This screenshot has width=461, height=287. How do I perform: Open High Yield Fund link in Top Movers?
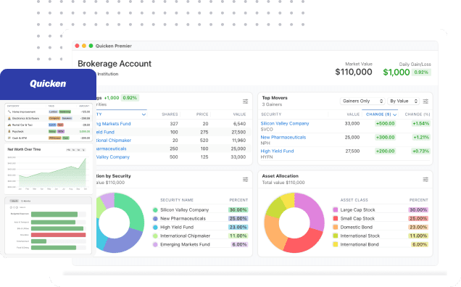click(277, 151)
